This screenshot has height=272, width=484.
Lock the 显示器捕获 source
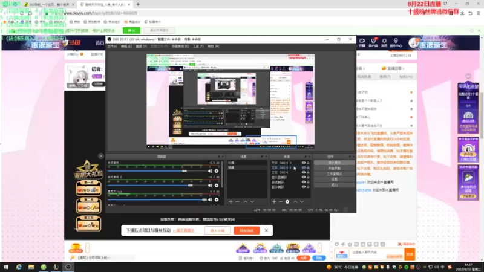[308, 177]
